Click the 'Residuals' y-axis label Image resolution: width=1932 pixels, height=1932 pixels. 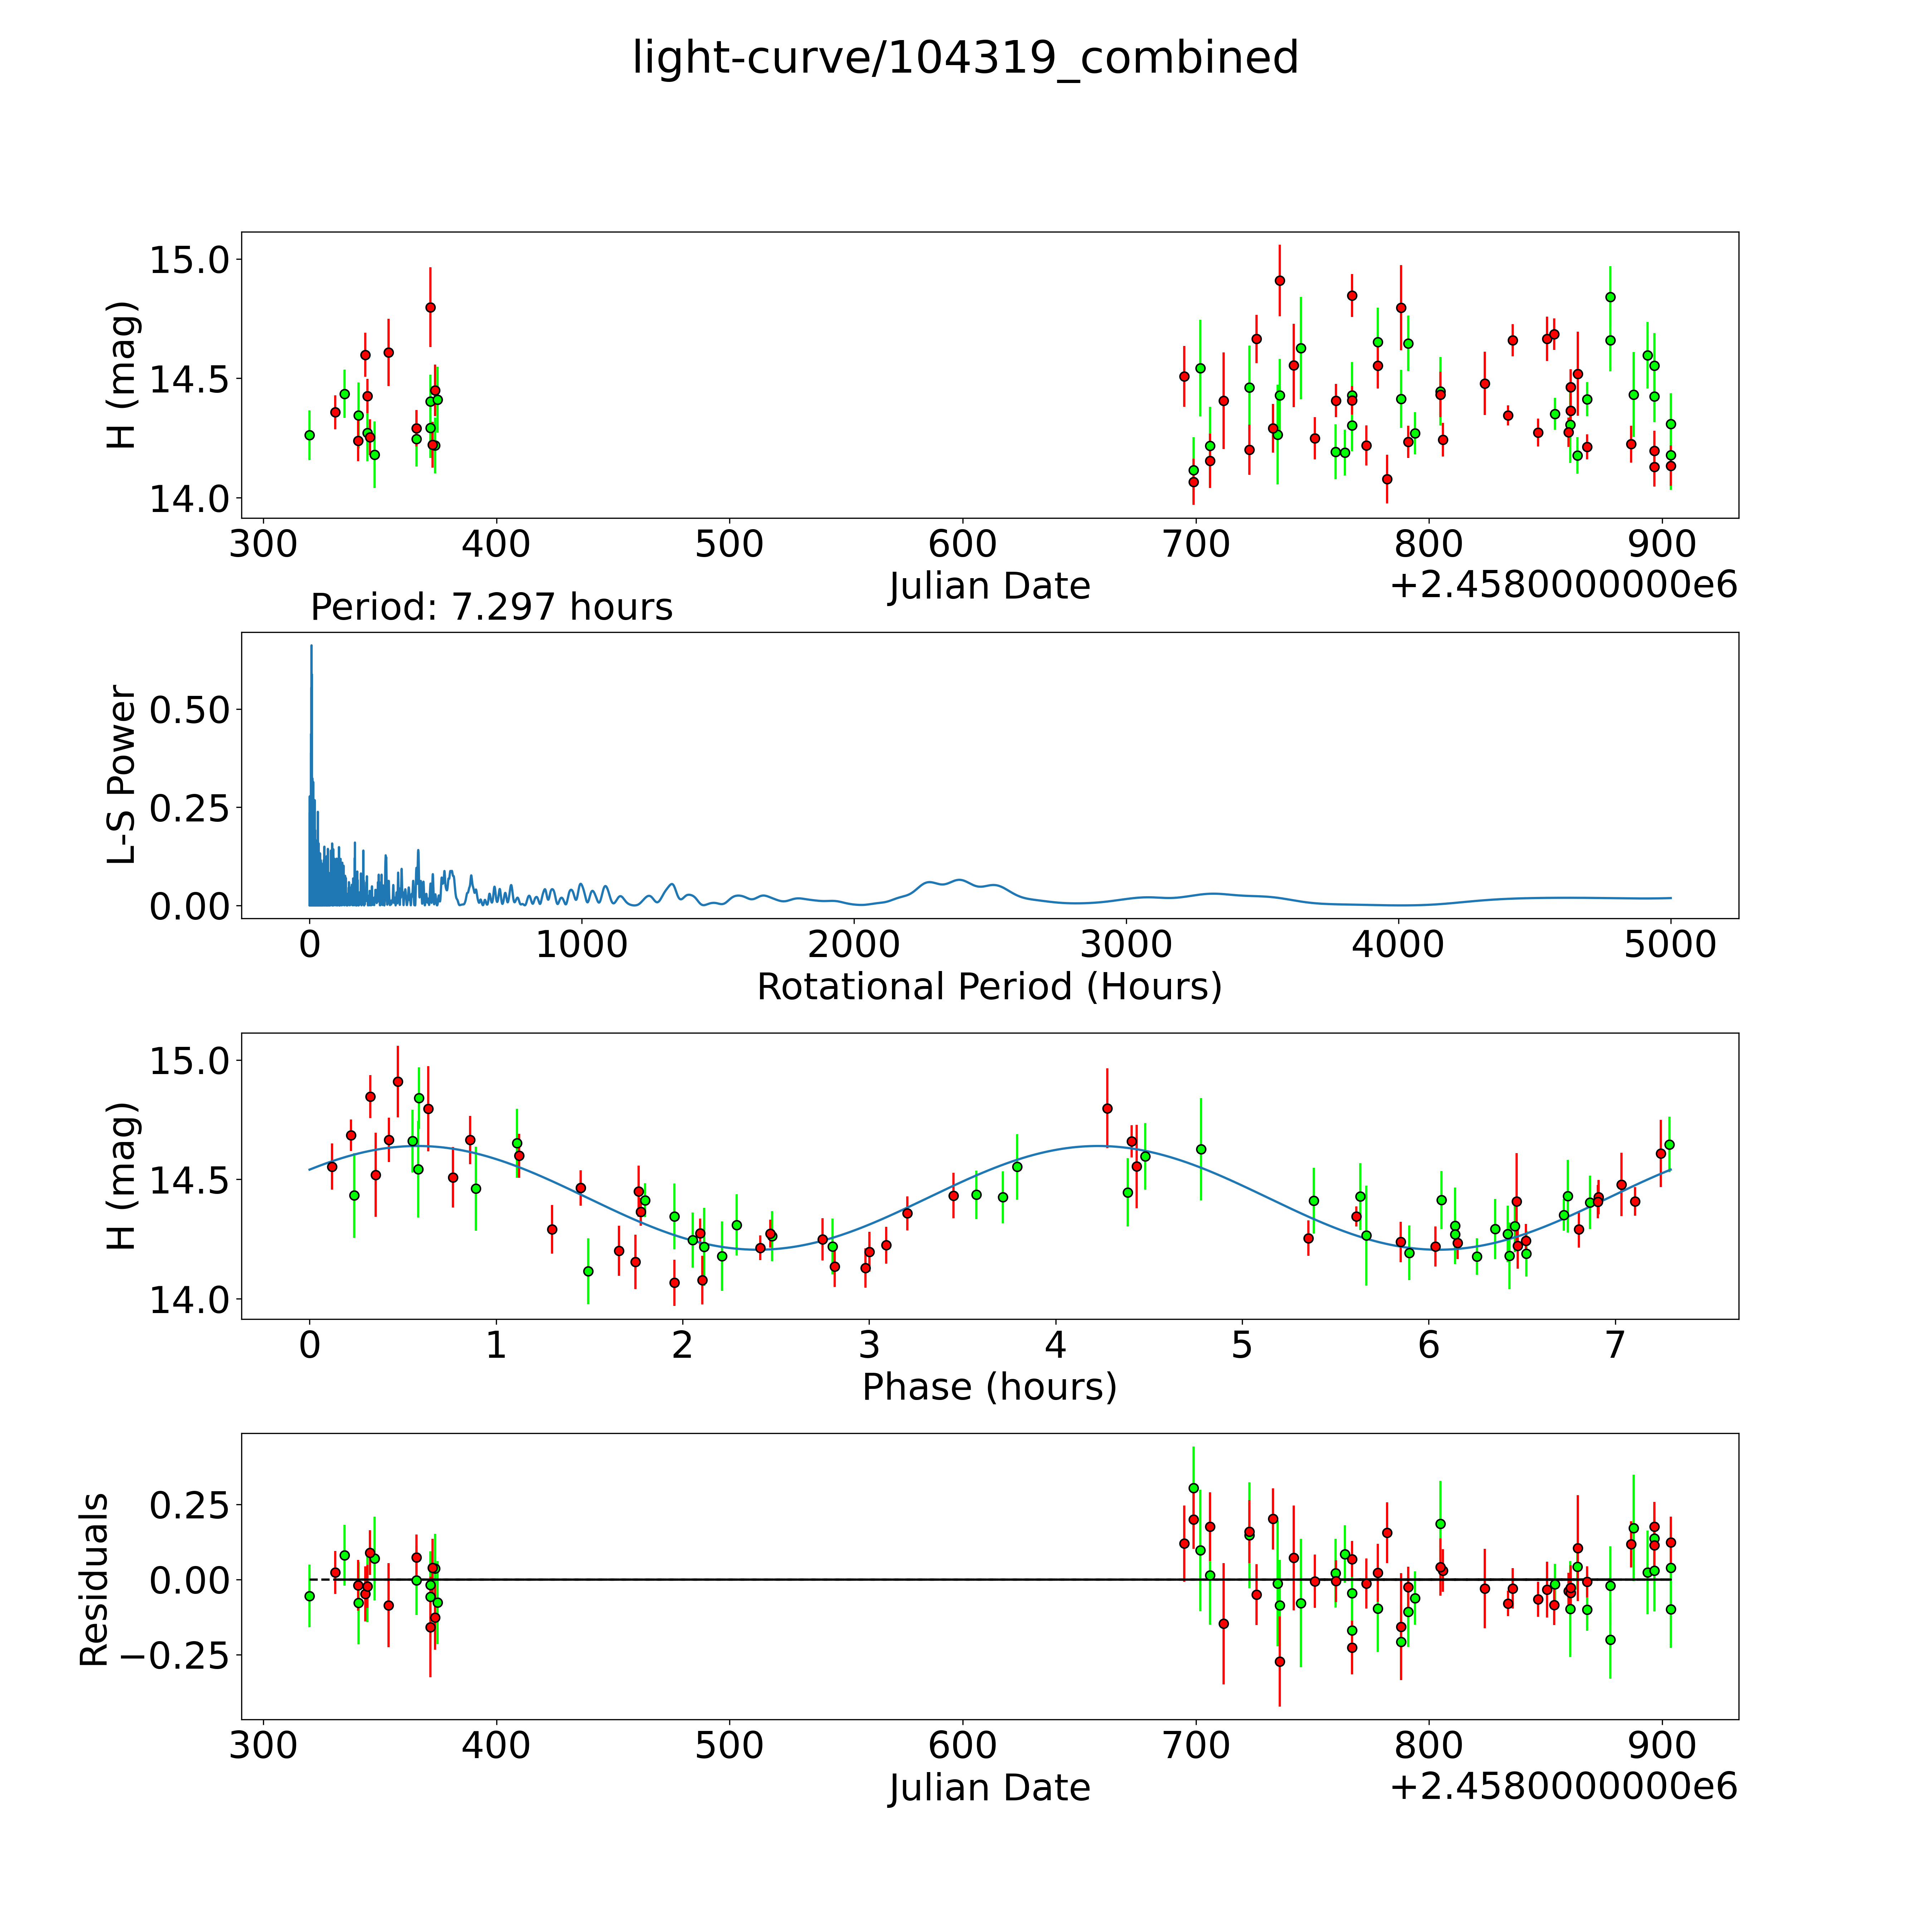pos(93,1580)
